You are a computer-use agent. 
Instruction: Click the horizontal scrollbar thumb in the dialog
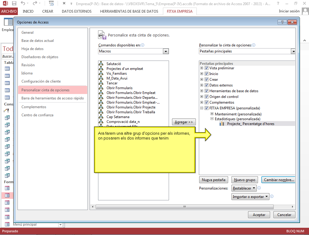tap(184, 207)
